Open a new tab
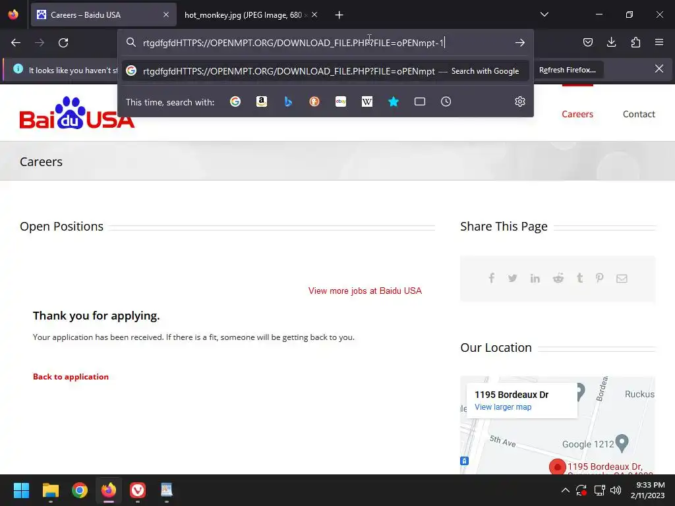Image resolution: width=675 pixels, height=506 pixels. pos(339,15)
